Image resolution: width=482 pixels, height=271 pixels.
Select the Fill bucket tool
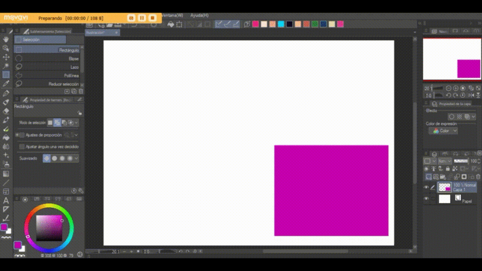(x=6, y=138)
